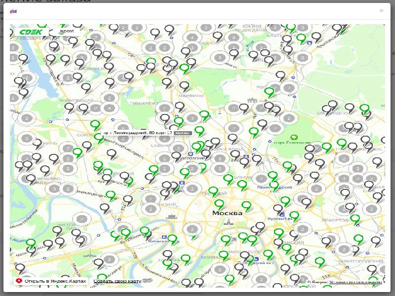Open the Условия использования link
The image size is (395, 296).
pos(355,282)
